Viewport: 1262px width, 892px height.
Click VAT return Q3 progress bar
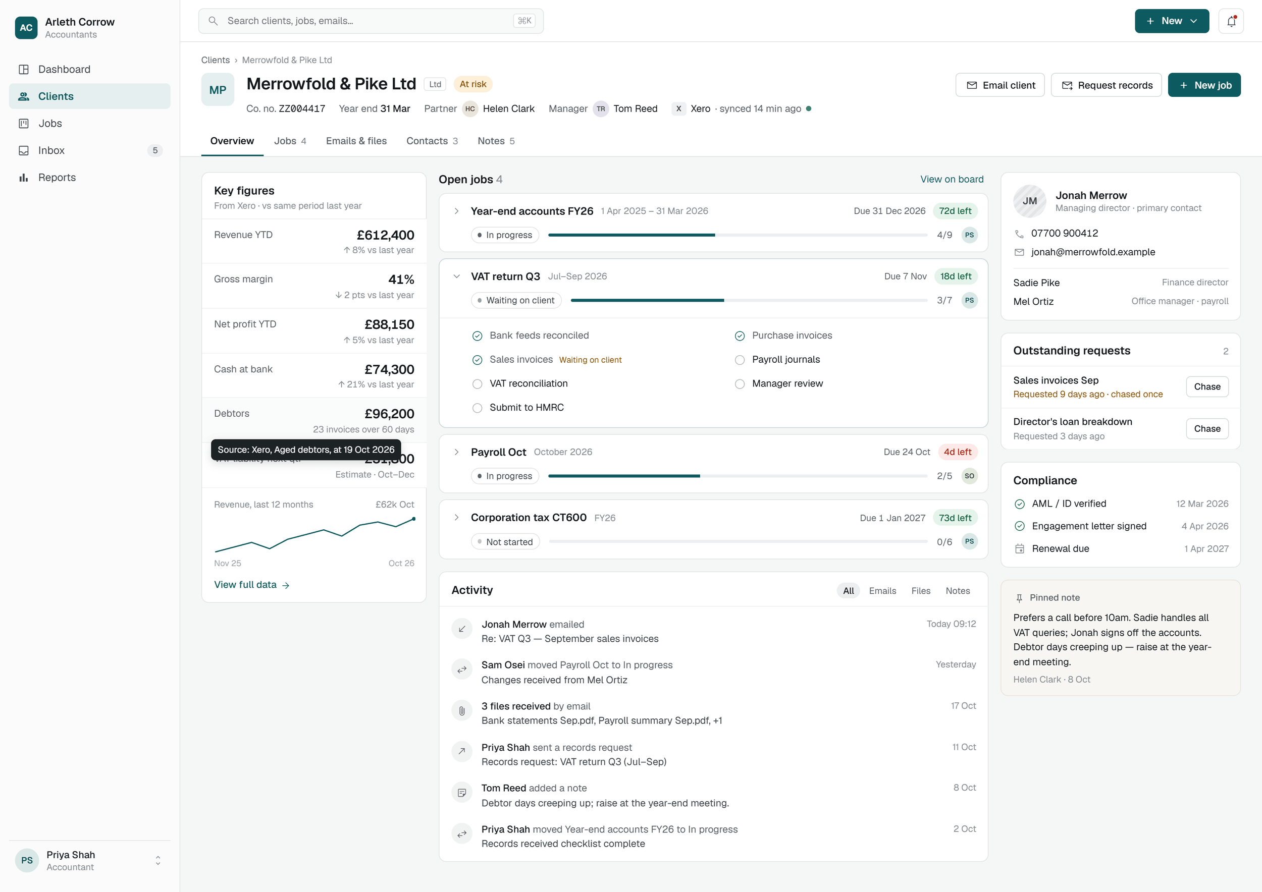coord(749,301)
